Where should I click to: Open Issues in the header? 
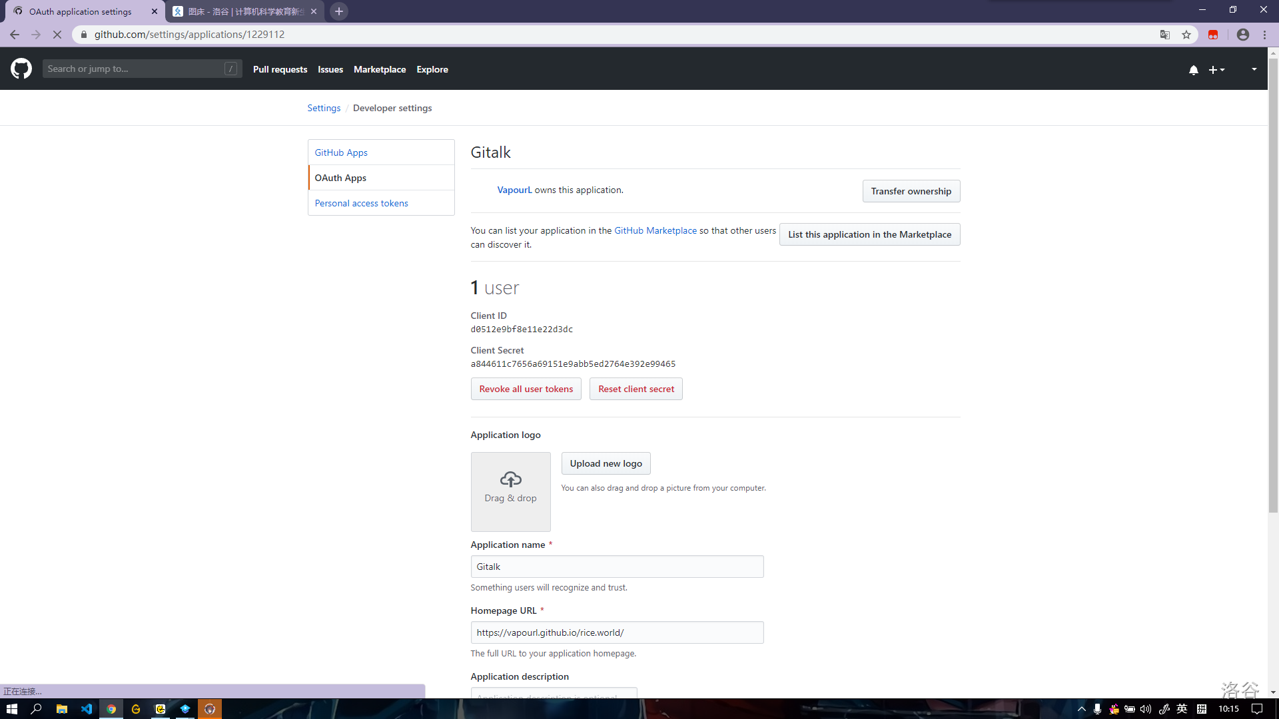[x=330, y=69]
